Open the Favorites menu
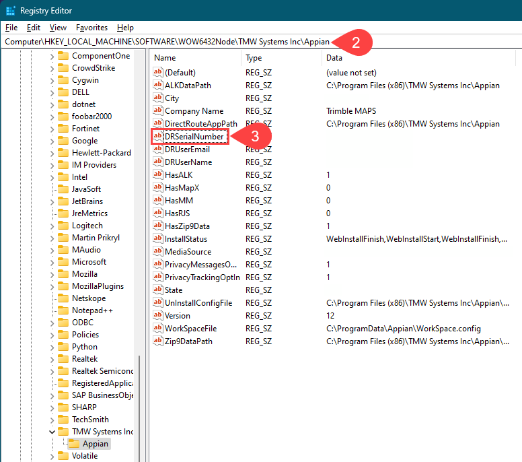The height and width of the screenshot is (462, 522). coord(91,28)
